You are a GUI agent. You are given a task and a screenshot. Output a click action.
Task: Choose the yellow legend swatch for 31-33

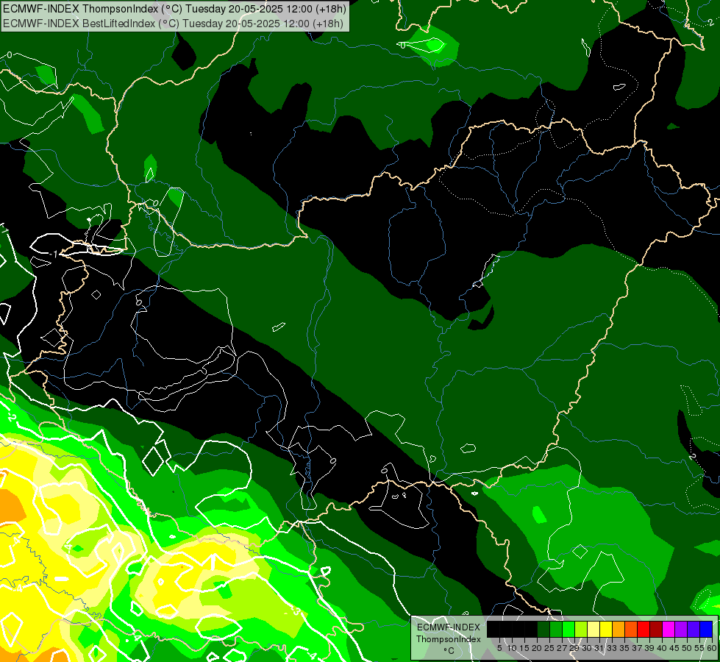coord(606,629)
